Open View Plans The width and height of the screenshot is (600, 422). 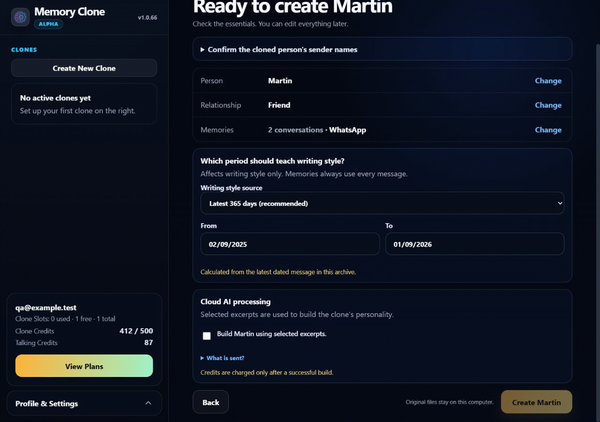pyautogui.click(x=84, y=366)
